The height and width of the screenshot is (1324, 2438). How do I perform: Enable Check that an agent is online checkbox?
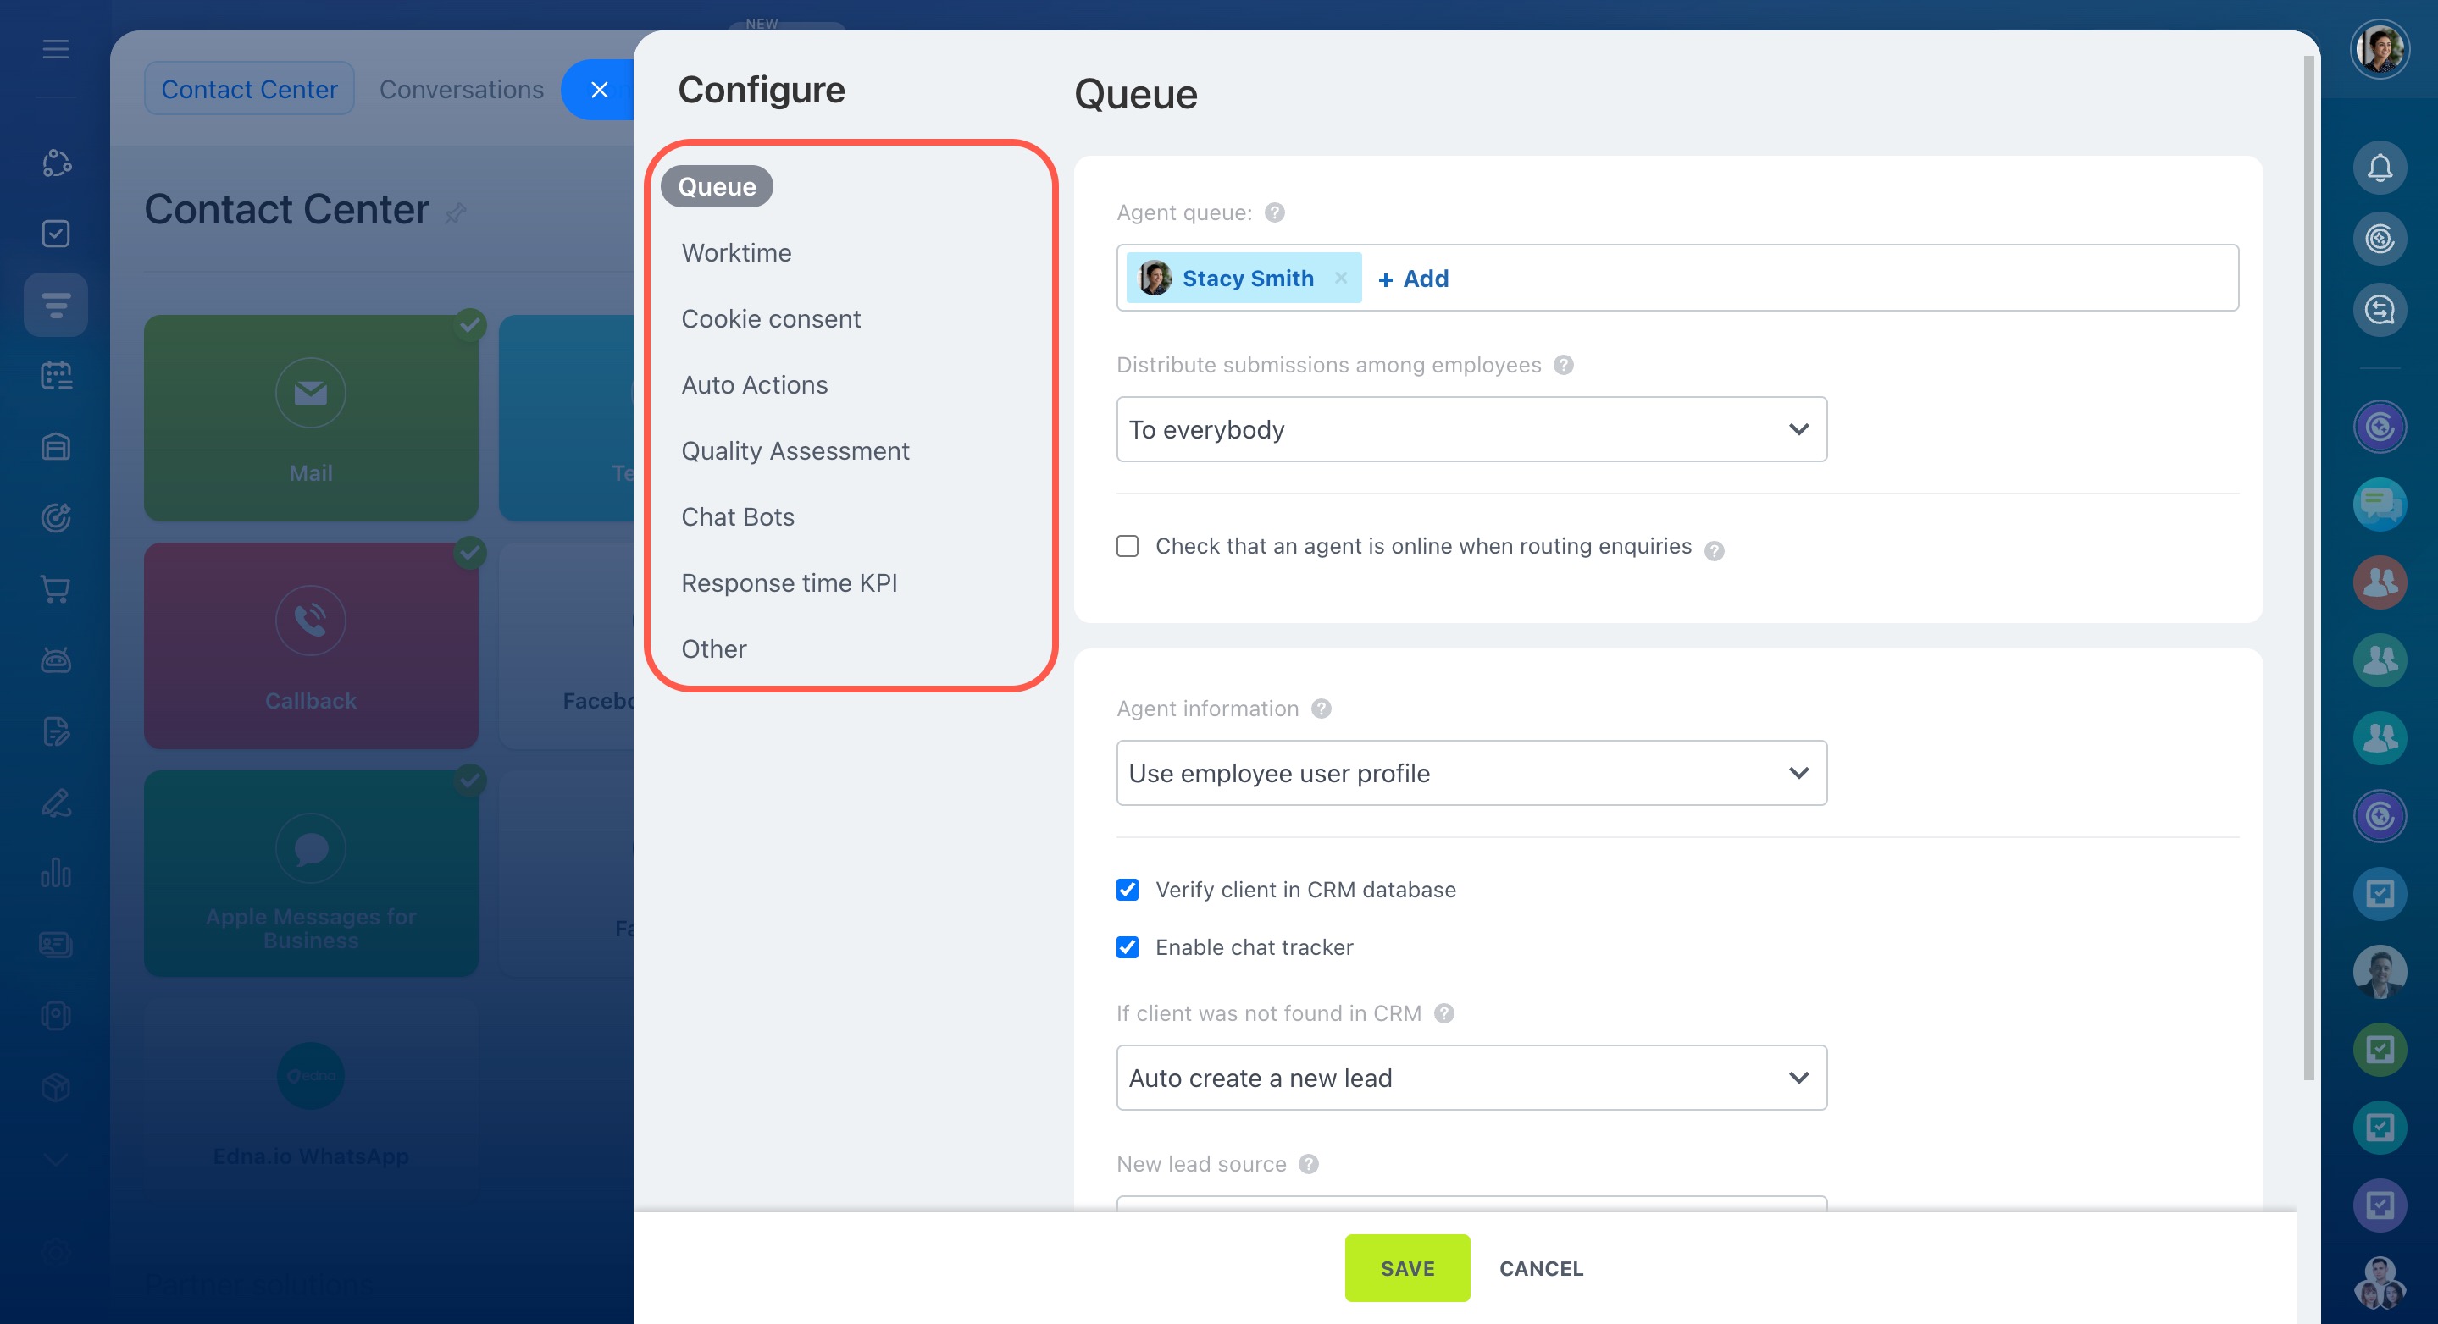(x=1128, y=546)
